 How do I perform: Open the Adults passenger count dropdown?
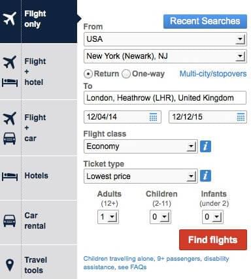(x=108, y=217)
